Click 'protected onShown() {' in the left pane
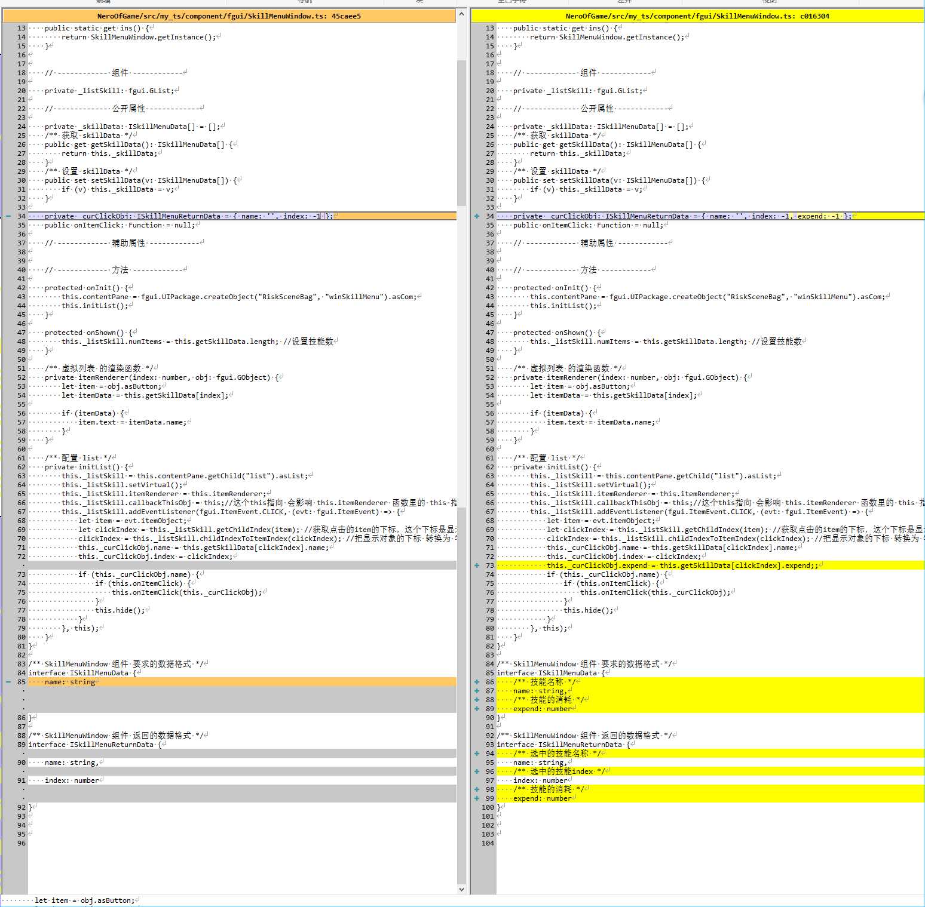The height and width of the screenshot is (907, 925). 91,333
